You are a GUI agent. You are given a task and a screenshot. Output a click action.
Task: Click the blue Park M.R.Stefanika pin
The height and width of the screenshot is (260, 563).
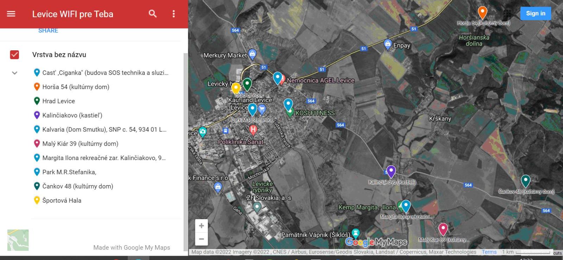(x=252, y=109)
